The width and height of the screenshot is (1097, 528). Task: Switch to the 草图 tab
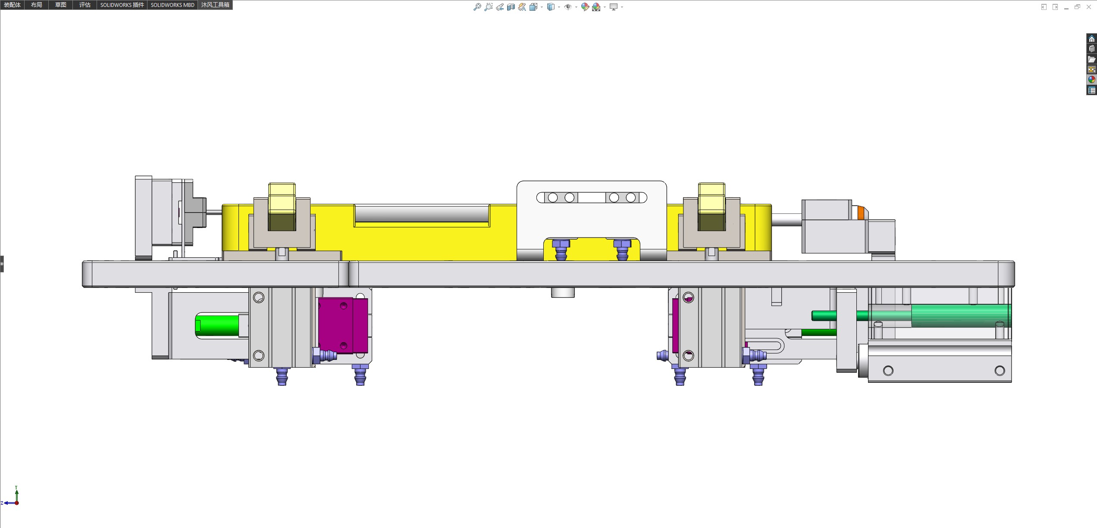point(60,5)
